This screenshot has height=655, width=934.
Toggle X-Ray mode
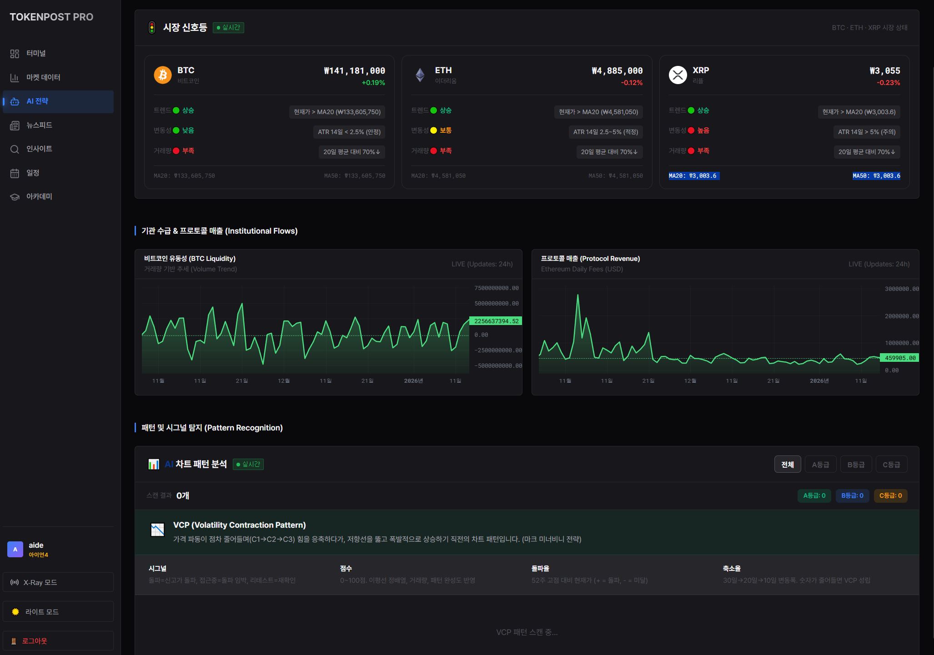point(58,582)
